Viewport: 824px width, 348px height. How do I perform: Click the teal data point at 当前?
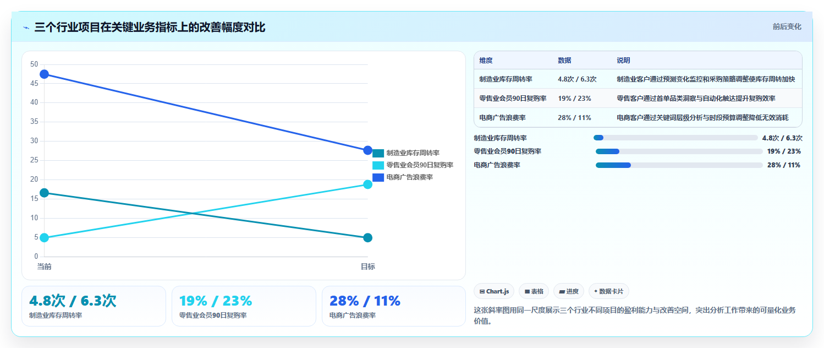click(44, 193)
